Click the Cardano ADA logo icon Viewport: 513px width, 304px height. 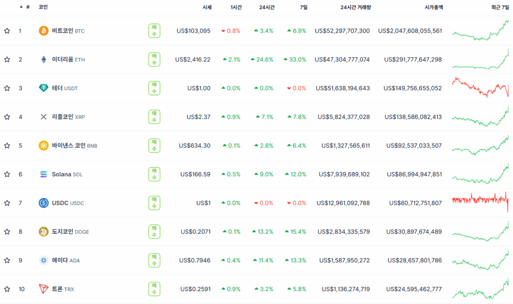pyautogui.click(x=44, y=260)
